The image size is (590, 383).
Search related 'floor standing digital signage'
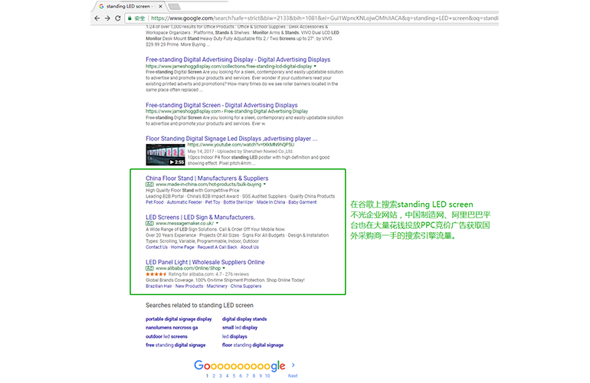[253, 345]
